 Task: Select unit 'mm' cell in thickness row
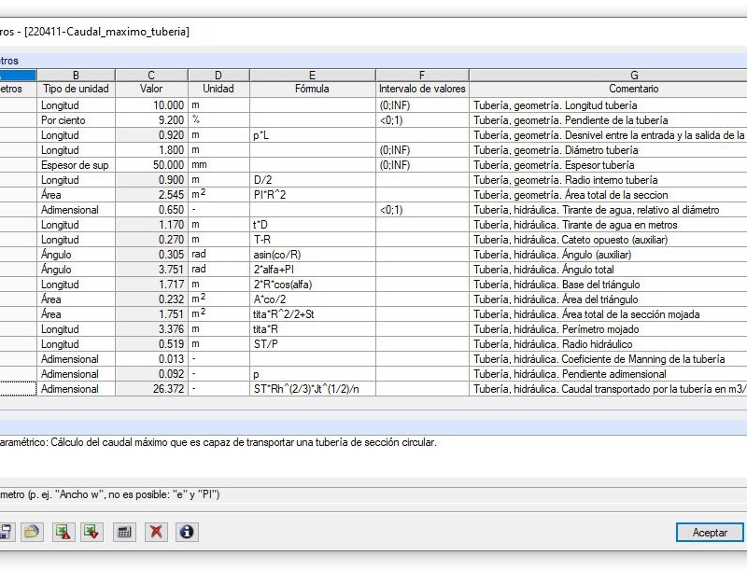coord(218,165)
